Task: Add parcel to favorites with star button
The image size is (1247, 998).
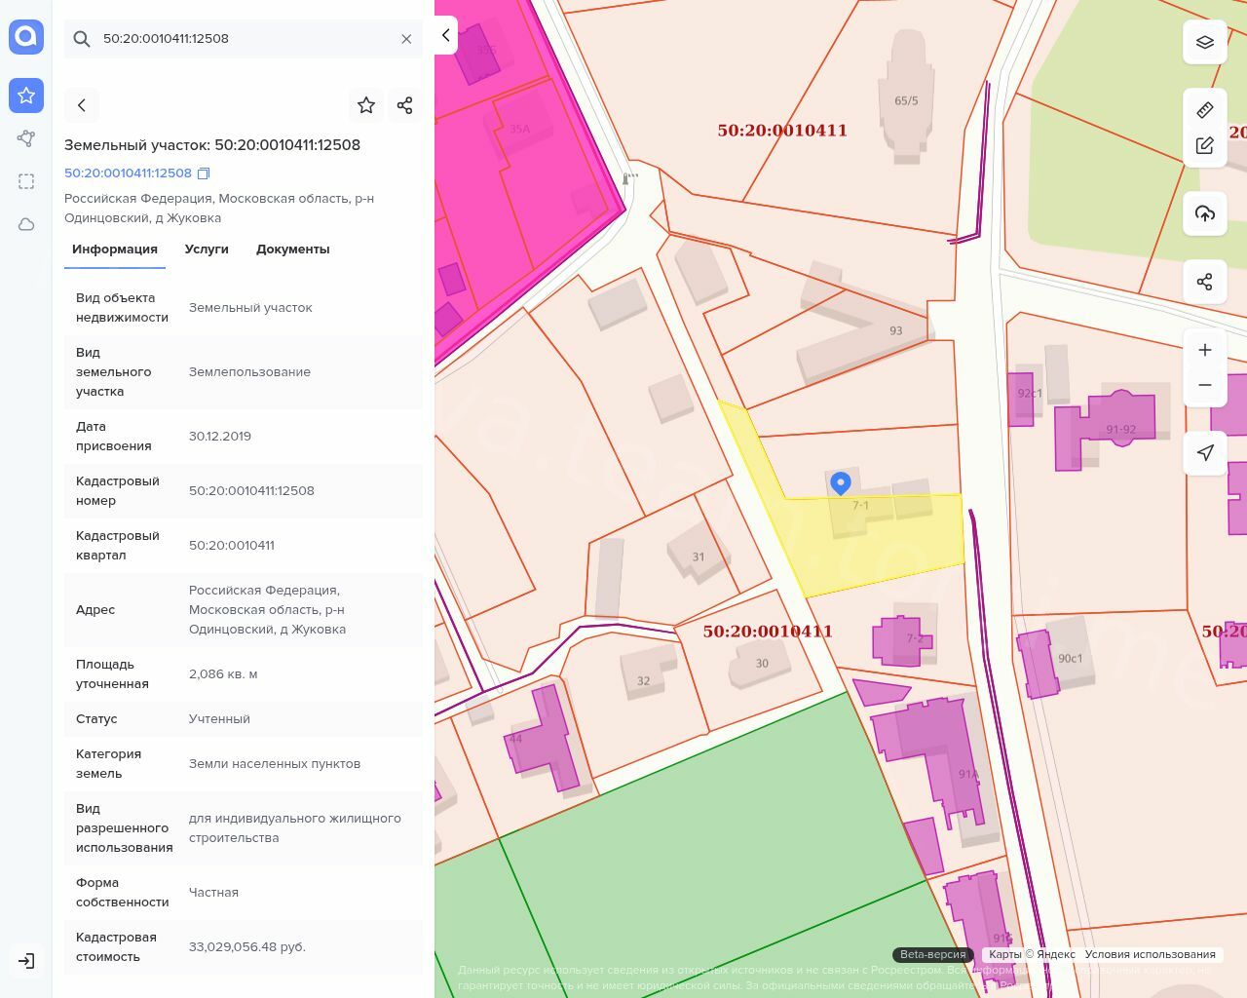Action: coord(366,105)
